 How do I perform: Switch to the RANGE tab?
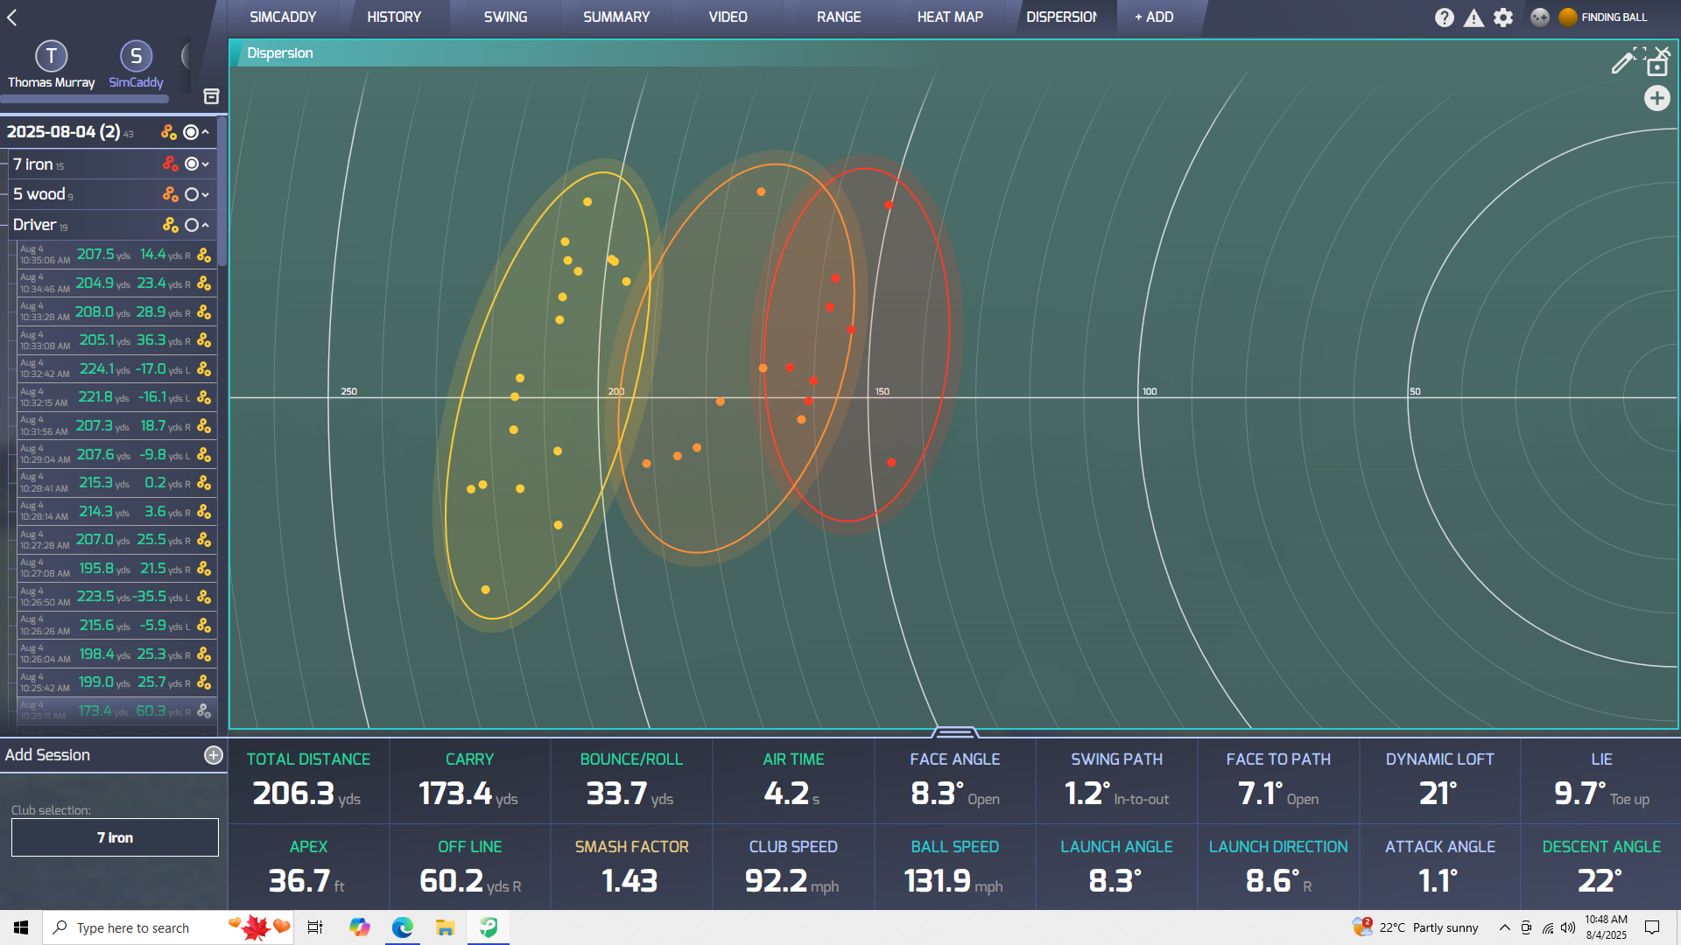(839, 17)
